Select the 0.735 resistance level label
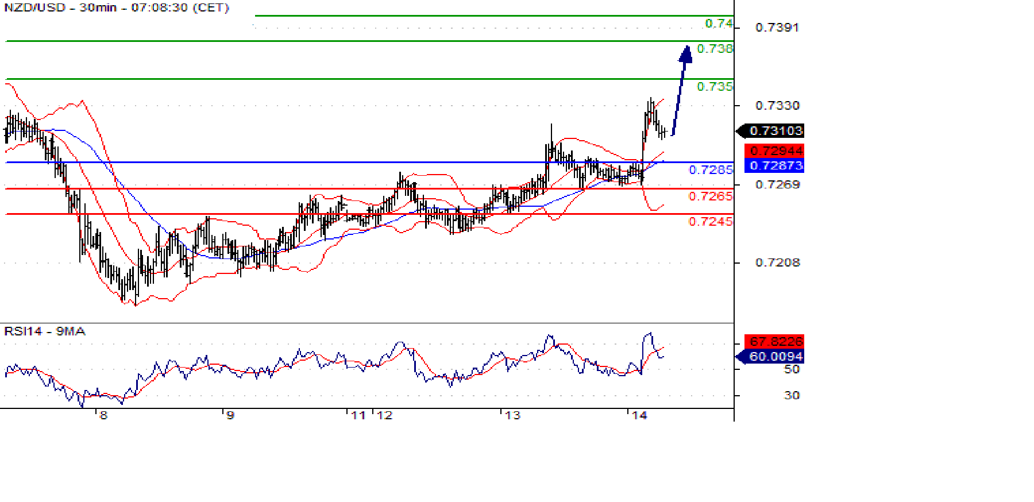Image resolution: width=1034 pixels, height=502 pixels. coord(715,87)
